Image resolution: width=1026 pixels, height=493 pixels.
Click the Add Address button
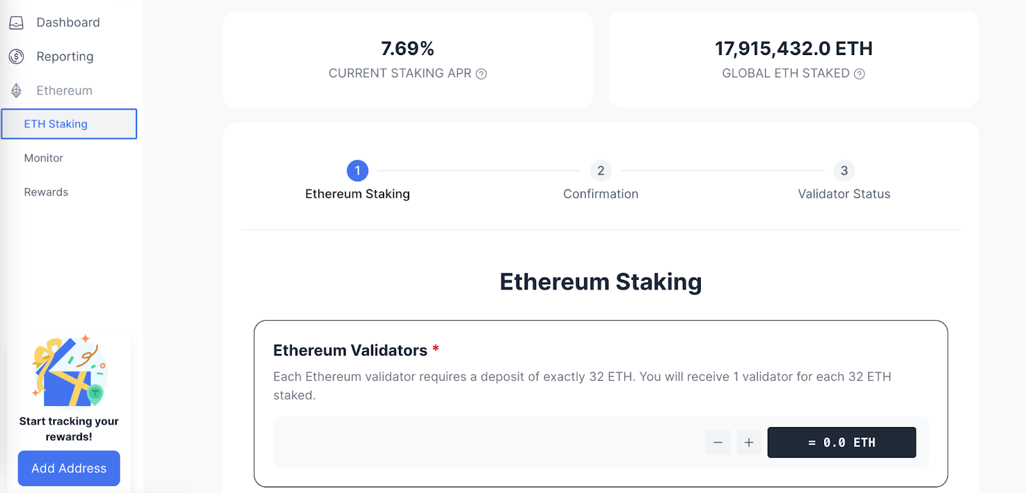(69, 468)
